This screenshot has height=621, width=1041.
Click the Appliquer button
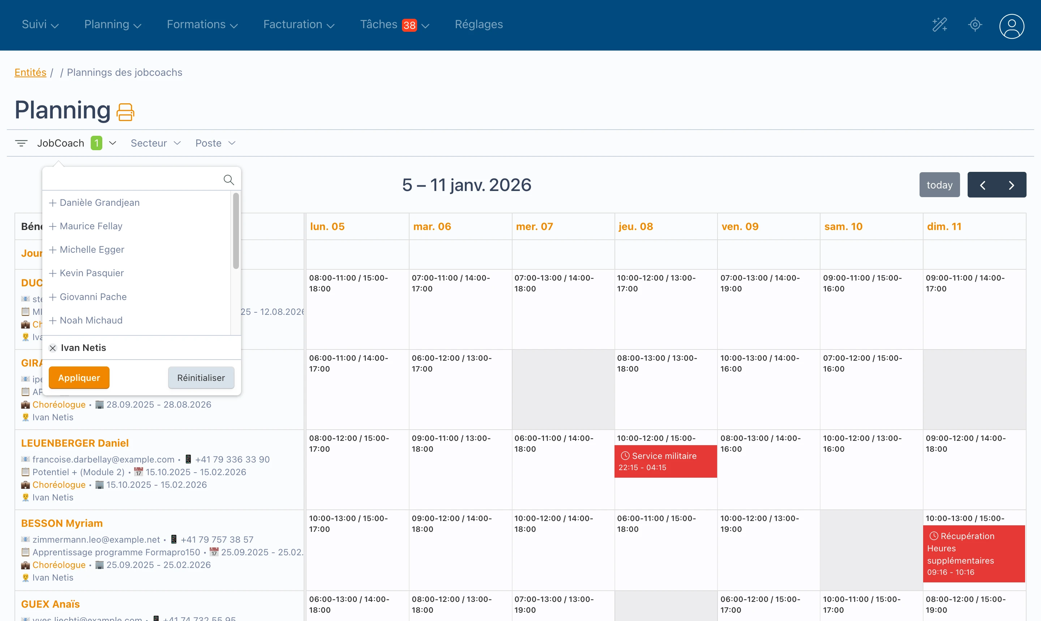[79, 377]
